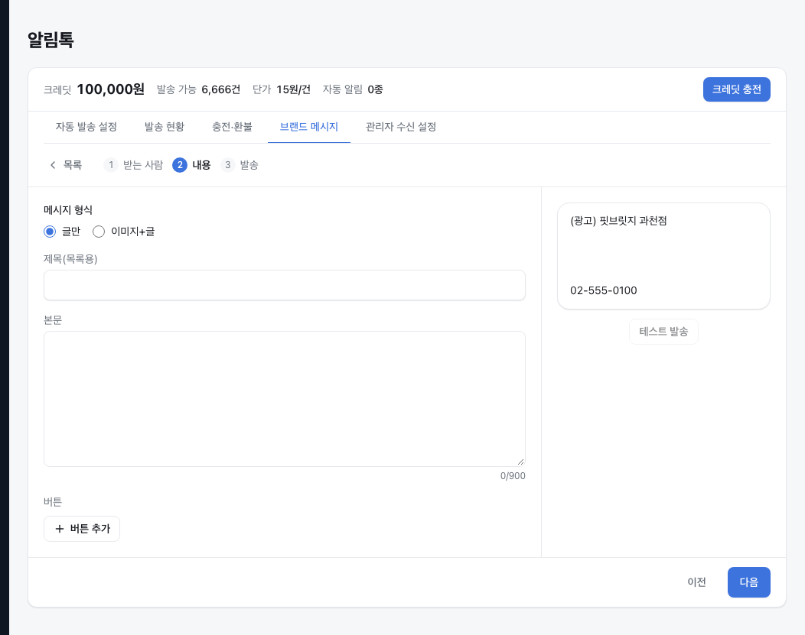Click the 자동 알림 0종 value
Viewport: 805px width, 635px height.
point(375,89)
